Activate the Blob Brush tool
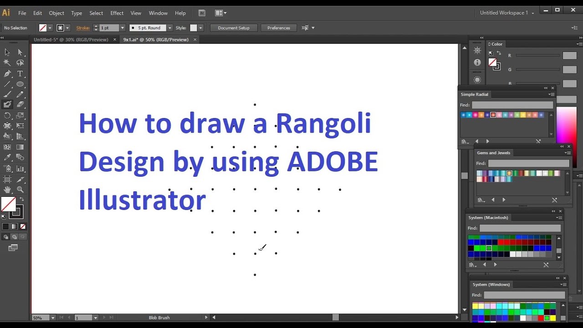Viewport: 583px width, 328px height. click(7, 105)
